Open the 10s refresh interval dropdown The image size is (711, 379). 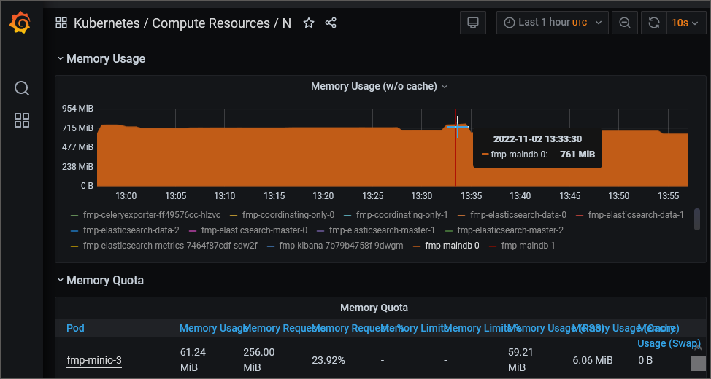pyautogui.click(x=687, y=23)
